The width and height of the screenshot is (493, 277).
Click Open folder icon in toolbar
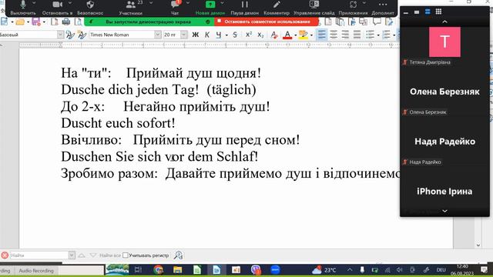(x=20, y=22)
